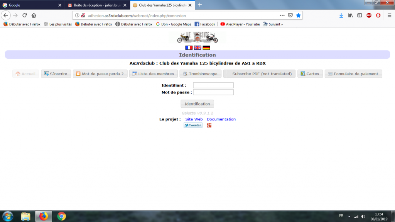
Task: Open page actions three-dot menu
Action: (282, 15)
